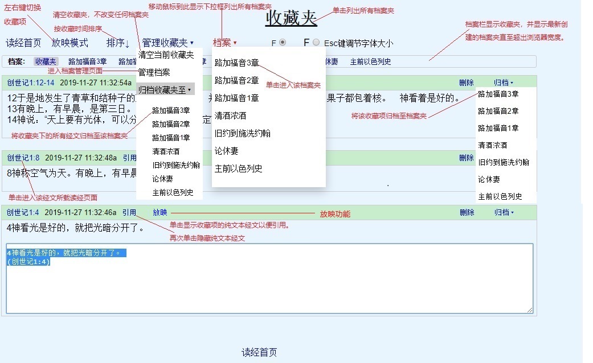This screenshot has height=363, width=593.
Task: Delete the 创世记1:8 bookmark with 删除
Action: click(x=466, y=158)
